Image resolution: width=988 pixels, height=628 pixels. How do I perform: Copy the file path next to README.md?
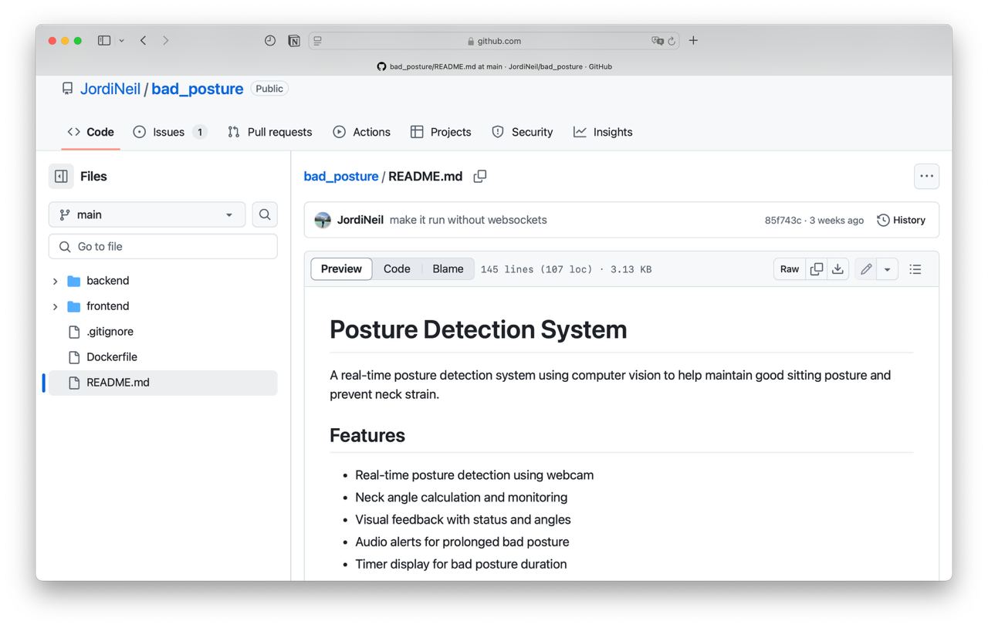[x=480, y=177]
